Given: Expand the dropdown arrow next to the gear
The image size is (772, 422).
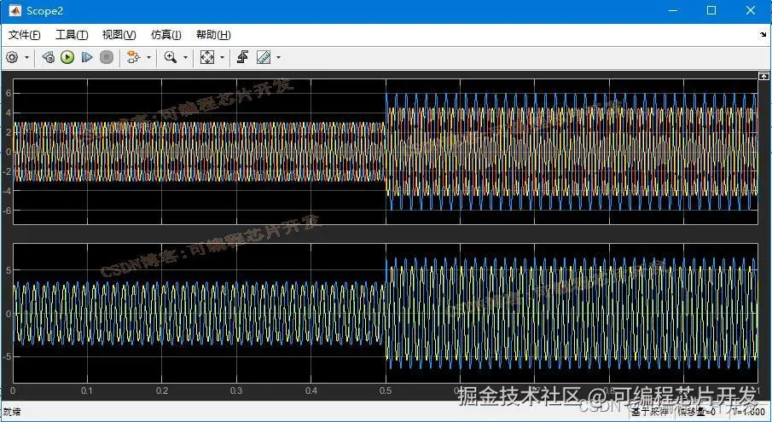Looking at the screenshot, I should click(26, 58).
